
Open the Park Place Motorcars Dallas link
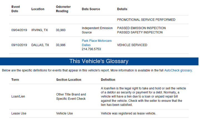[97, 43]
